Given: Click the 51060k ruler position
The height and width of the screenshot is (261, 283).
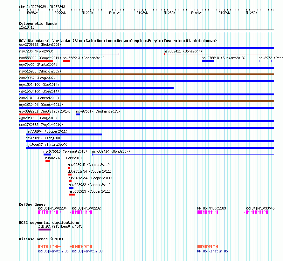Looking at the screenshot, I should (252, 13).
